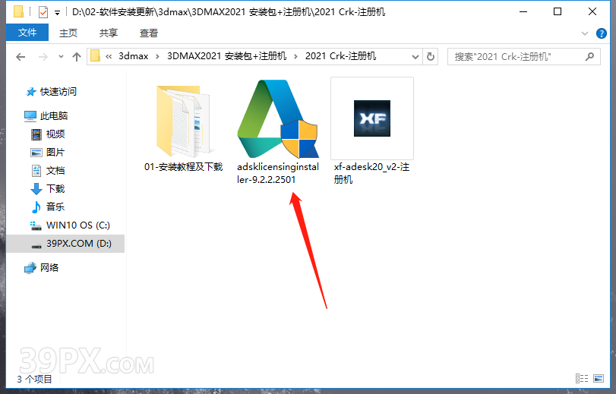Select 图片 in navigation pane

coord(55,153)
